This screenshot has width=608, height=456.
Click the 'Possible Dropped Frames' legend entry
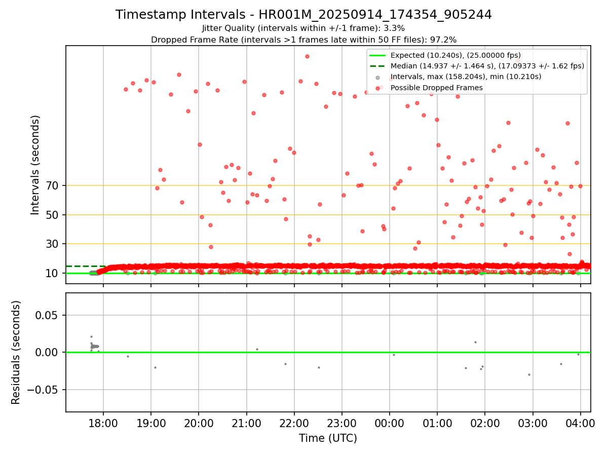click(x=437, y=88)
